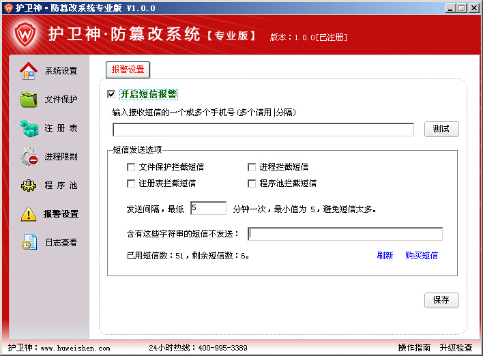Click the 刷新 link
The width and height of the screenshot is (483, 356).
pos(385,255)
